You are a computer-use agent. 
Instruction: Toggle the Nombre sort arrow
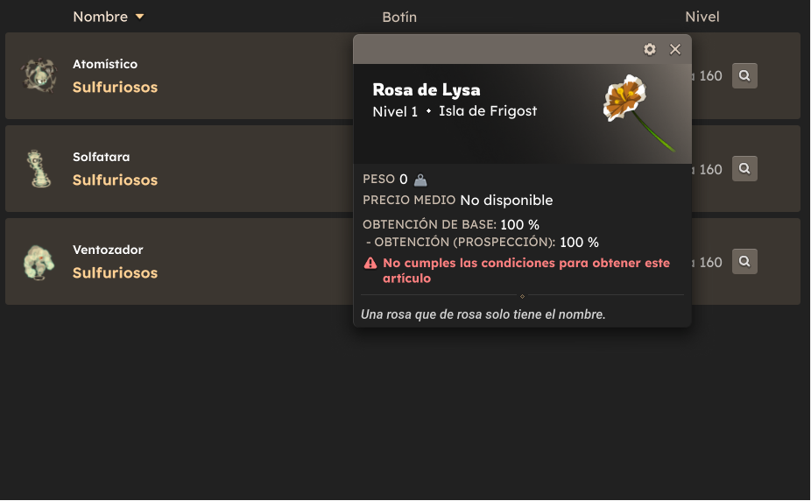click(x=139, y=17)
